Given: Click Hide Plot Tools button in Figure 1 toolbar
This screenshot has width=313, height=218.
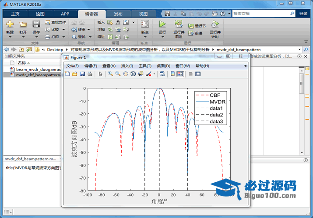Looking at the screenshot, I should point(190,74).
